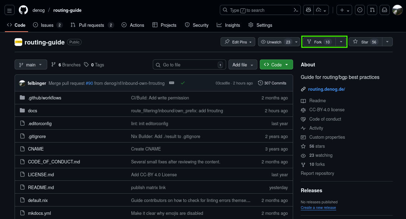Open the command palette icon
Image resolution: width=406 pixels, height=219 pixels.
296,10
